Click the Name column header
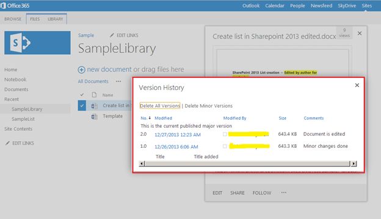Screen dimensions: 381x219 (107, 95)
